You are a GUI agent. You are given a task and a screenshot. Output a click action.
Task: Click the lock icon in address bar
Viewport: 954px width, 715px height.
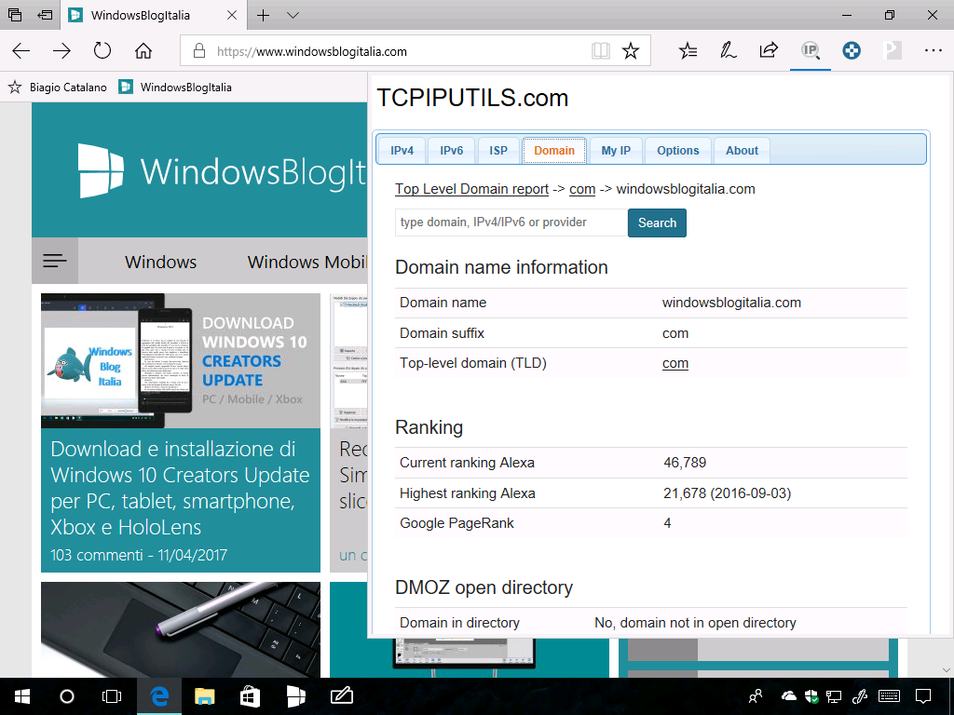199,51
